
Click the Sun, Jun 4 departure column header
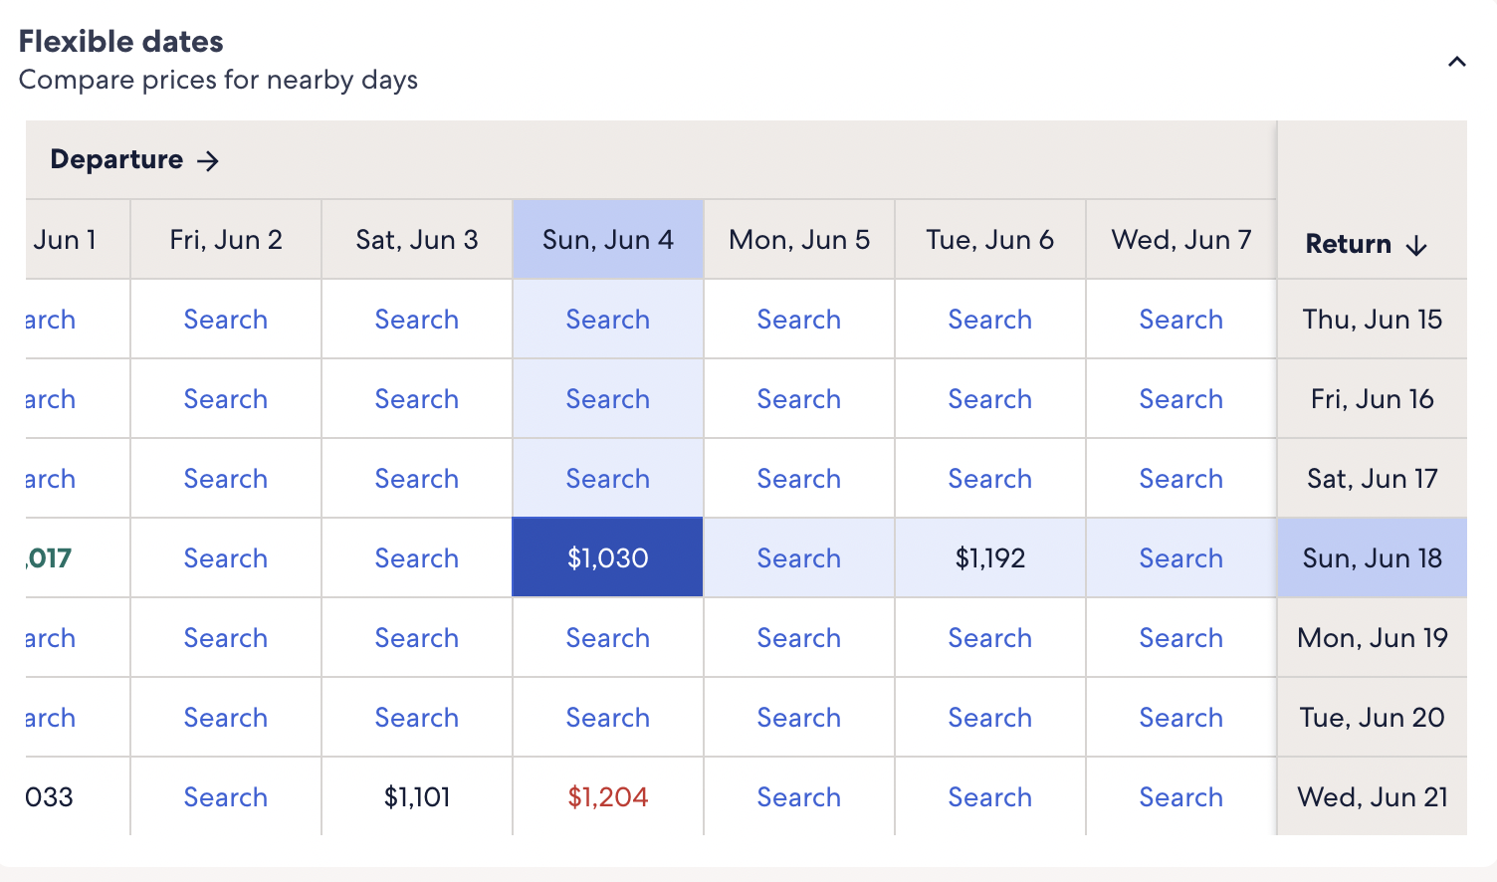pos(608,239)
